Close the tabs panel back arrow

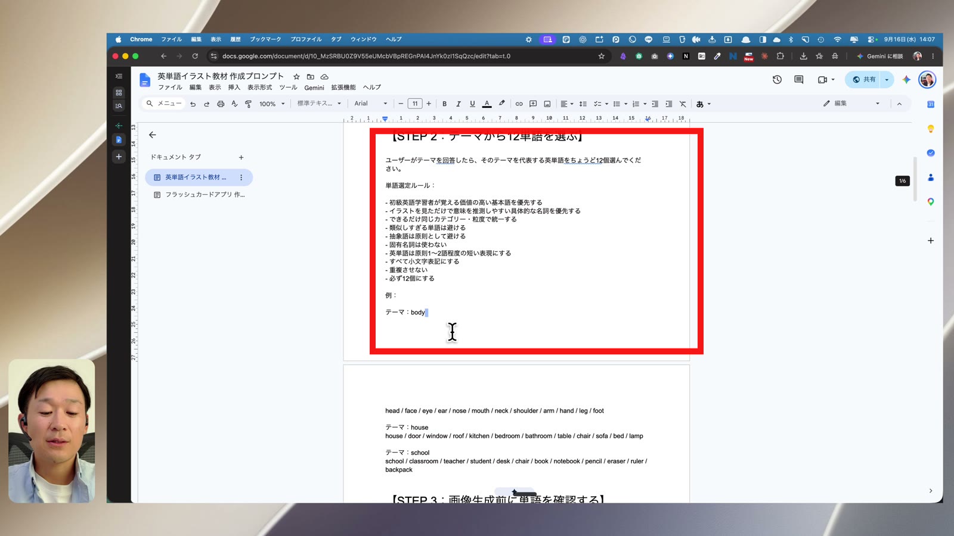[153, 135]
